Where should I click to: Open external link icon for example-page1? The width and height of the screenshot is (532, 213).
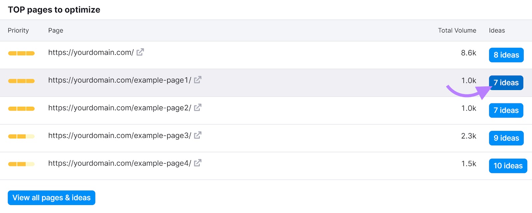(198, 80)
